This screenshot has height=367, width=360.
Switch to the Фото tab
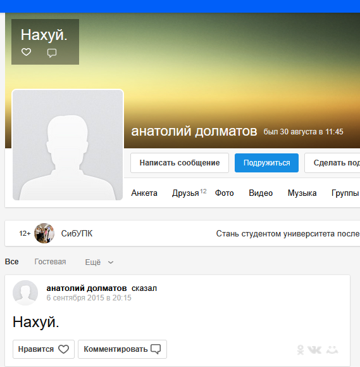(x=224, y=193)
